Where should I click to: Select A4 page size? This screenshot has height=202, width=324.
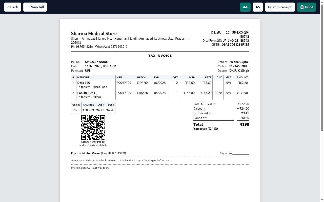point(245,7)
